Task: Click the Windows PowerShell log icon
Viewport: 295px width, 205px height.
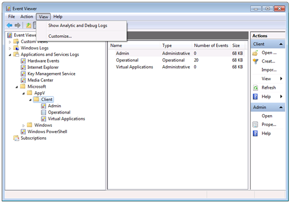Action: 23,131
